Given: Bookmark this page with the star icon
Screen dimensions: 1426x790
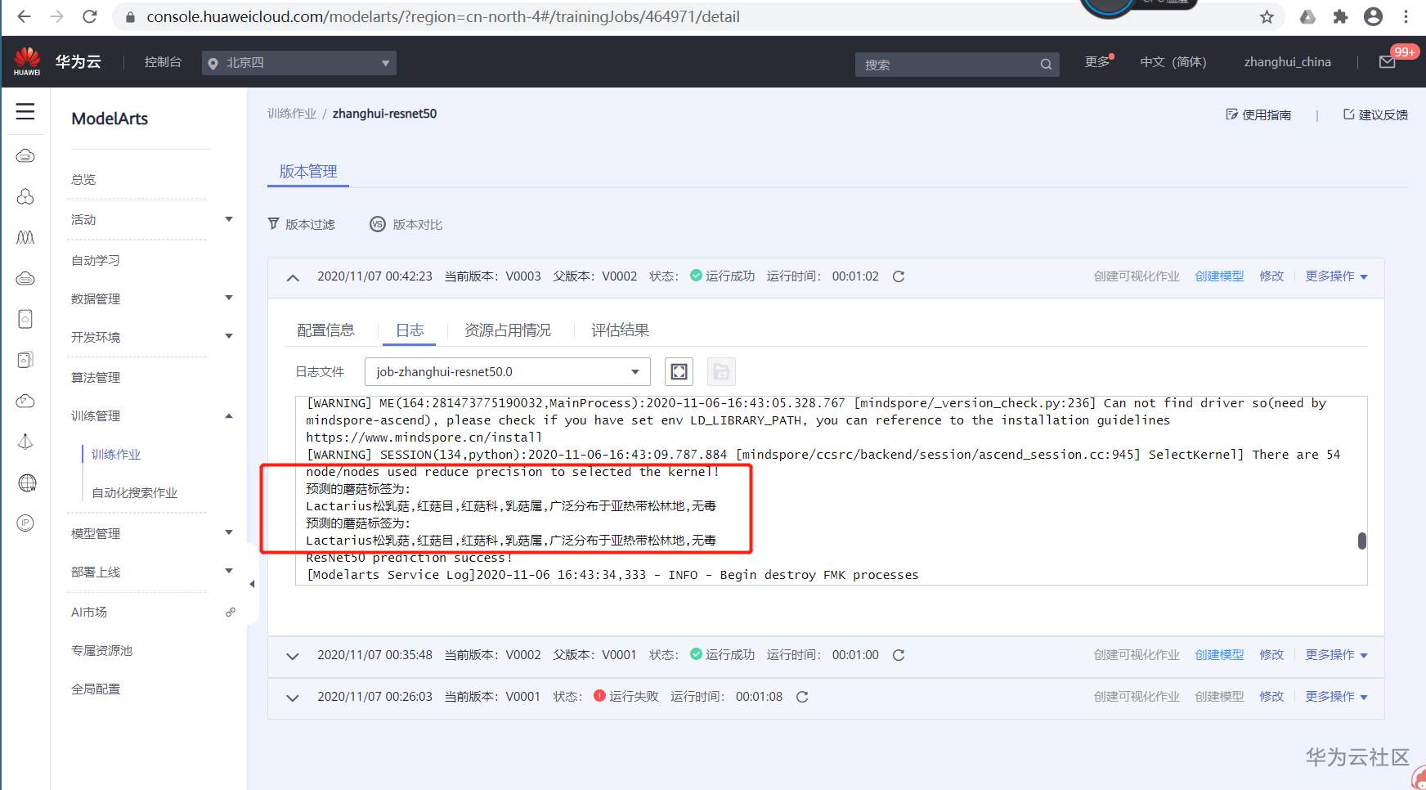Looking at the screenshot, I should [x=1267, y=16].
